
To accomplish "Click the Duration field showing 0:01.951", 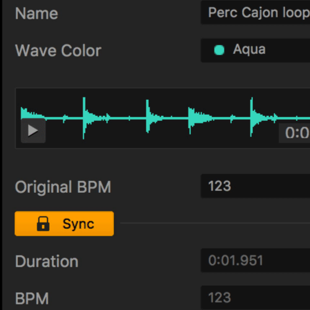I will point(255,260).
